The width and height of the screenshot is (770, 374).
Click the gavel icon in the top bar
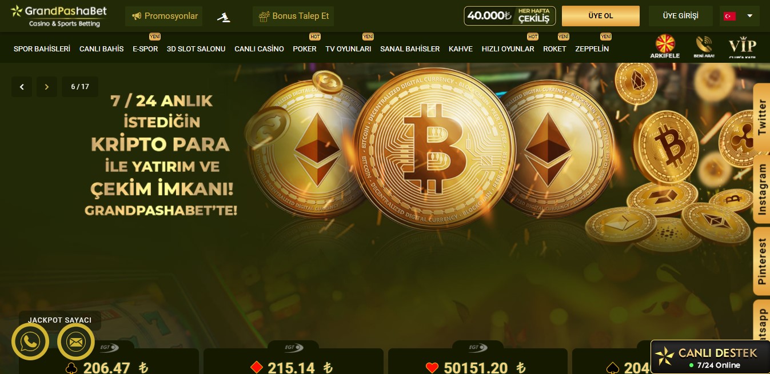[224, 17]
